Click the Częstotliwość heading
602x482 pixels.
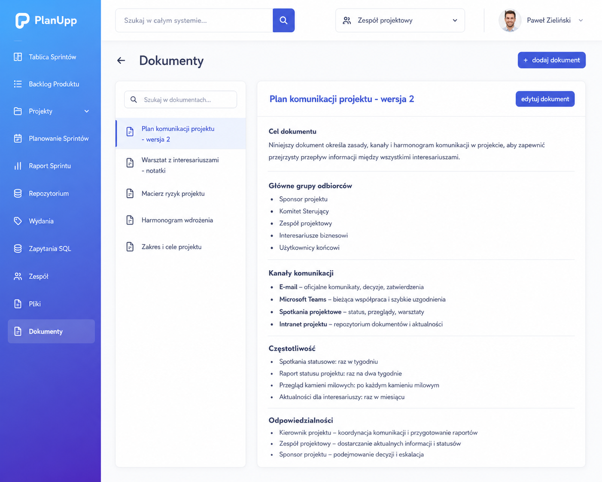click(292, 348)
